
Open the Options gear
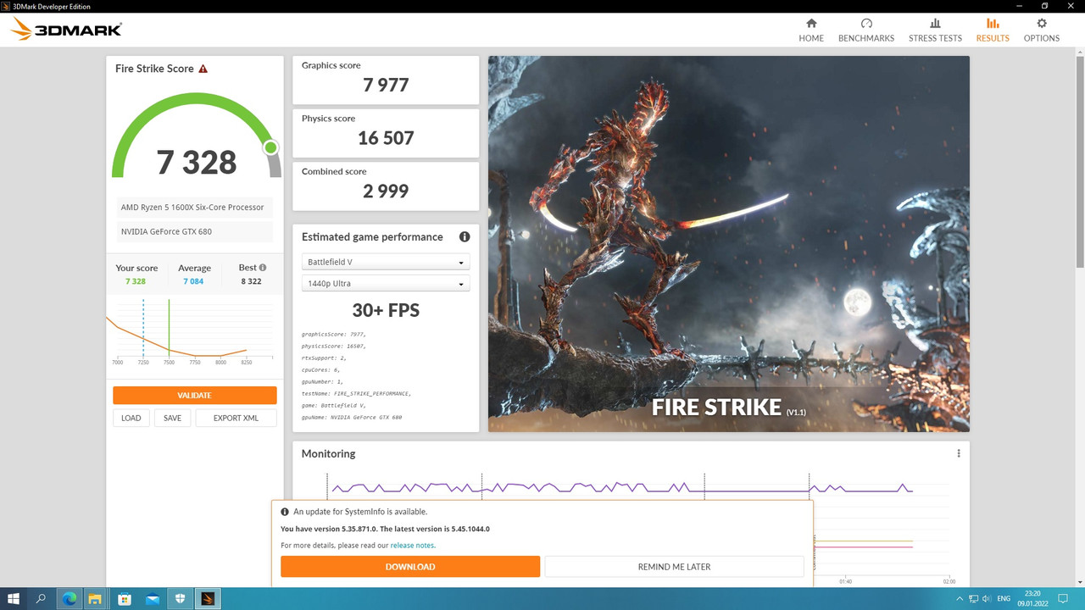coord(1042,24)
